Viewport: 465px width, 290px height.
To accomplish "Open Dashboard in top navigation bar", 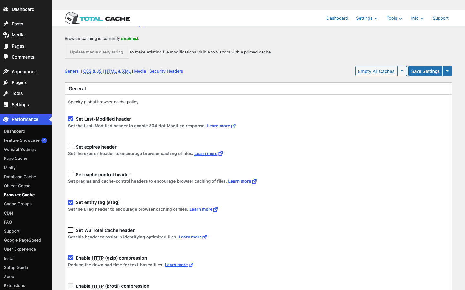I will tap(337, 18).
